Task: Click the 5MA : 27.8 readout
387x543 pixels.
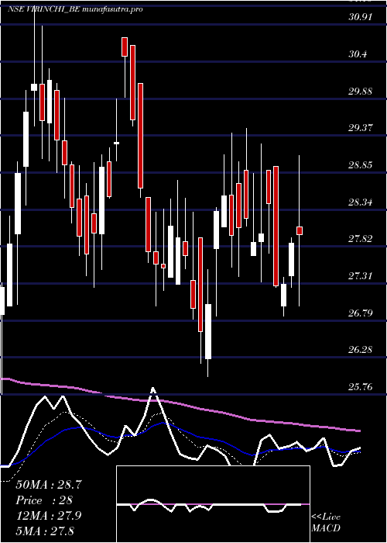Action: click(45, 531)
